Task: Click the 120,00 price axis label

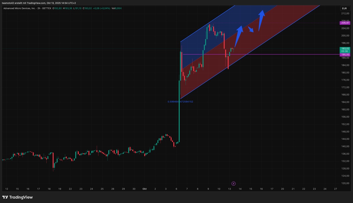Action: [345, 183]
